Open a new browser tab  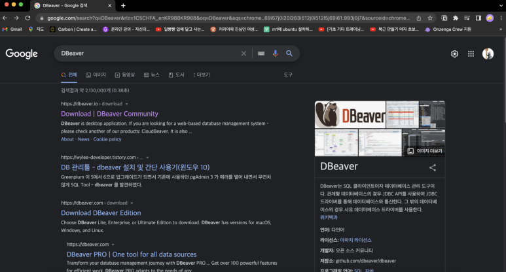click(123, 5)
